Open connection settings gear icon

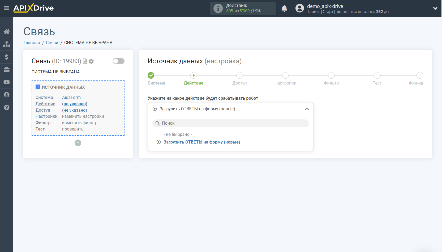coord(91,61)
